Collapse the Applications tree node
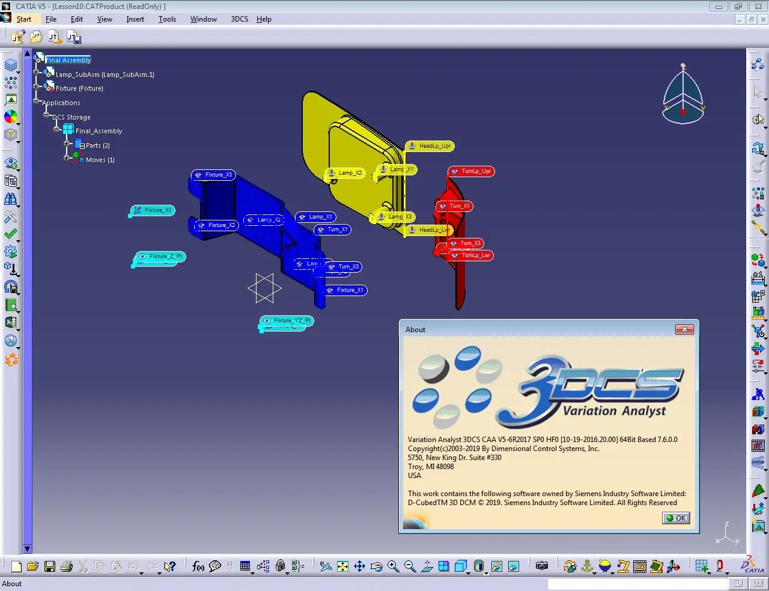The height and width of the screenshot is (591, 769). (36, 101)
